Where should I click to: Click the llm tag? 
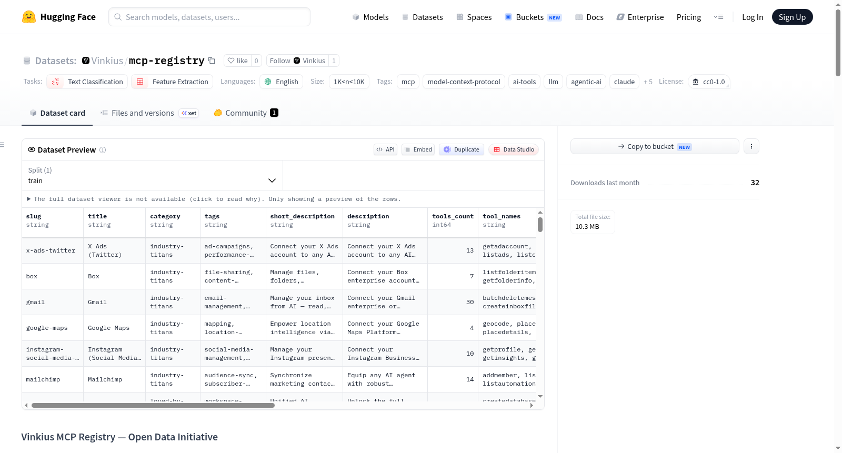[554, 82]
